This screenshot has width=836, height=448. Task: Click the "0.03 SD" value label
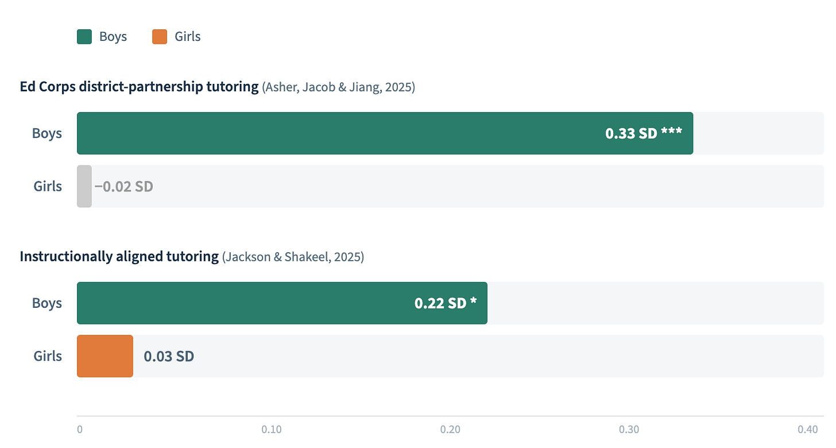(x=169, y=356)
